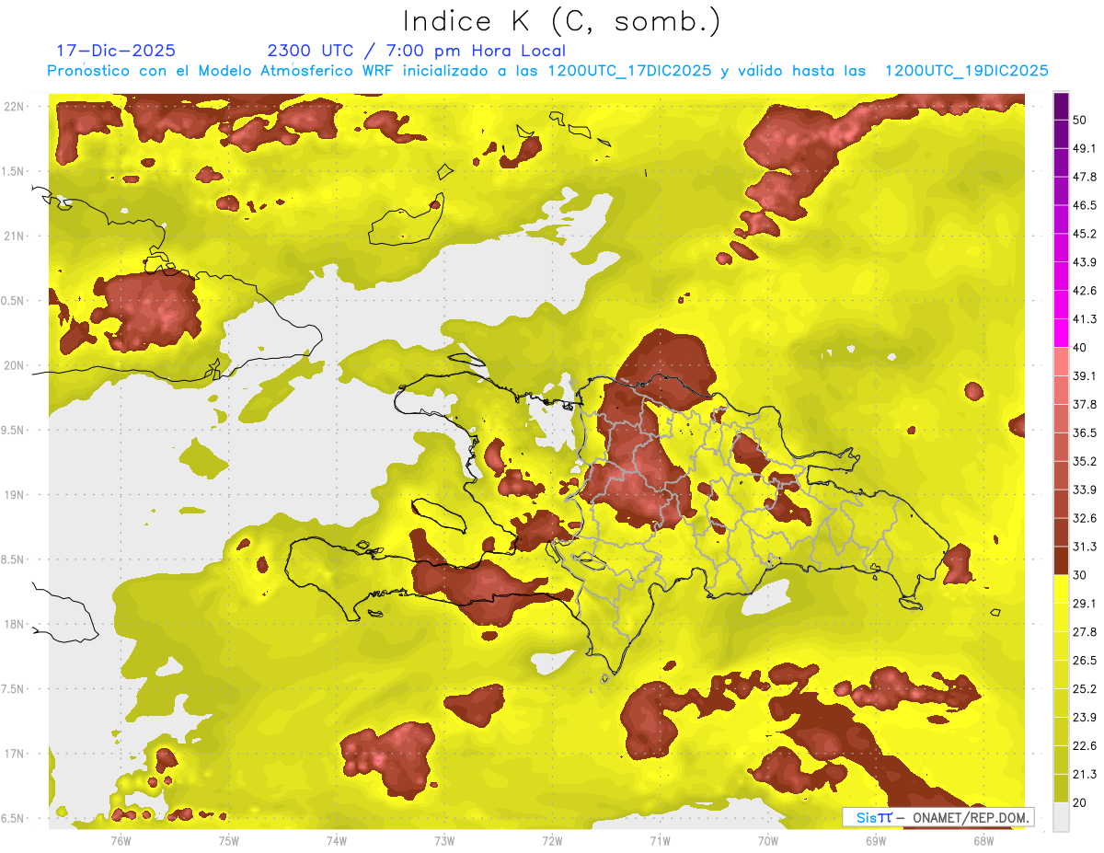Screen dimensions: 1104x853
Task: Pick the magenta swatch between 40 and 41.3
Action: pos(1061,333)
